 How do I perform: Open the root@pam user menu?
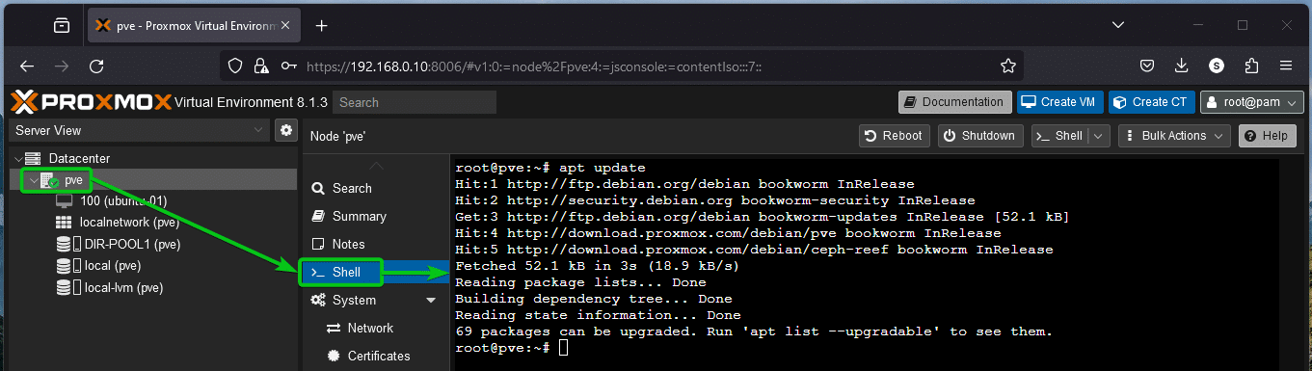pyautogui.click(x=1252, y=102)
